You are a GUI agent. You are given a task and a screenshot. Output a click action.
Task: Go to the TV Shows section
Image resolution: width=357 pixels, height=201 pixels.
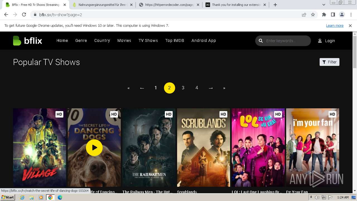[148, 41]
